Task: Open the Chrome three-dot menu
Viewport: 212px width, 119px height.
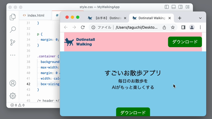Action: pyautogui.click(x=200, y=27)
